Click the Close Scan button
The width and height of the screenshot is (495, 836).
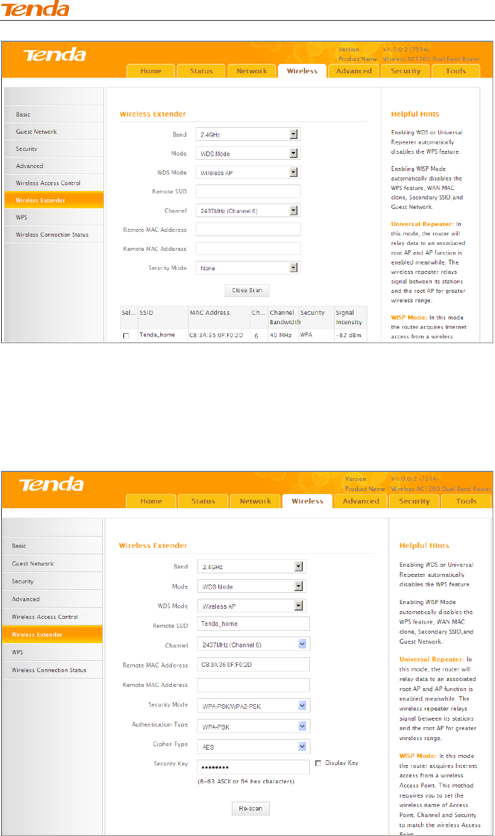coord(247,290)
